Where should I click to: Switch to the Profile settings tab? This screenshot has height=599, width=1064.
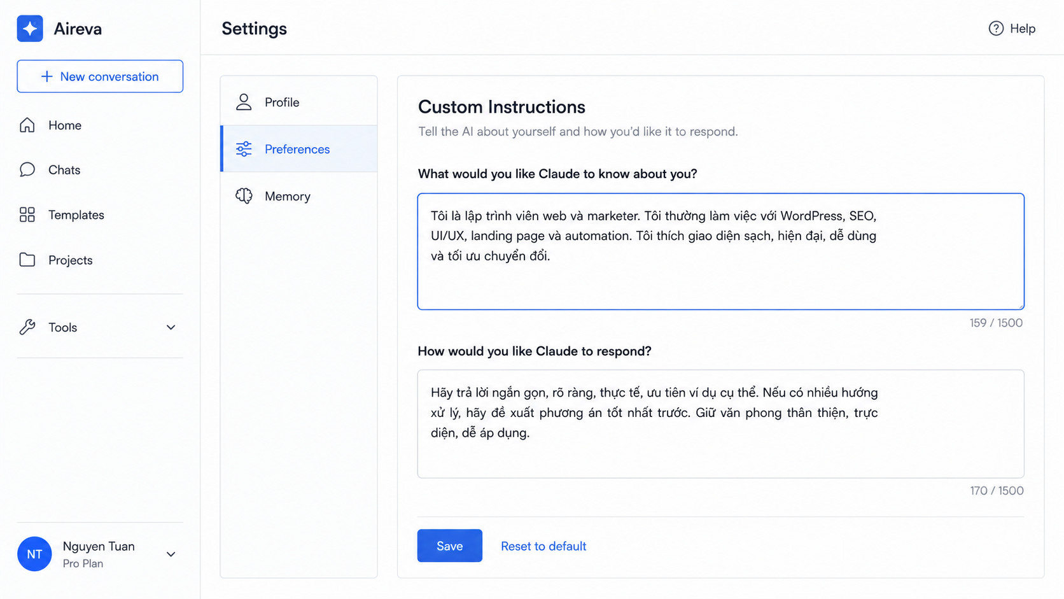coord(299,102)
